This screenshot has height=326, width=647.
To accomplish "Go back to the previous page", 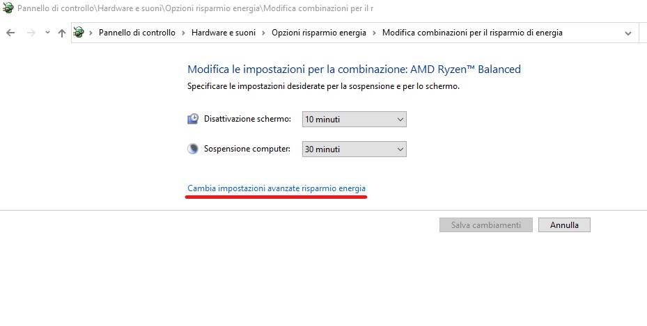I will coord(10,33).
